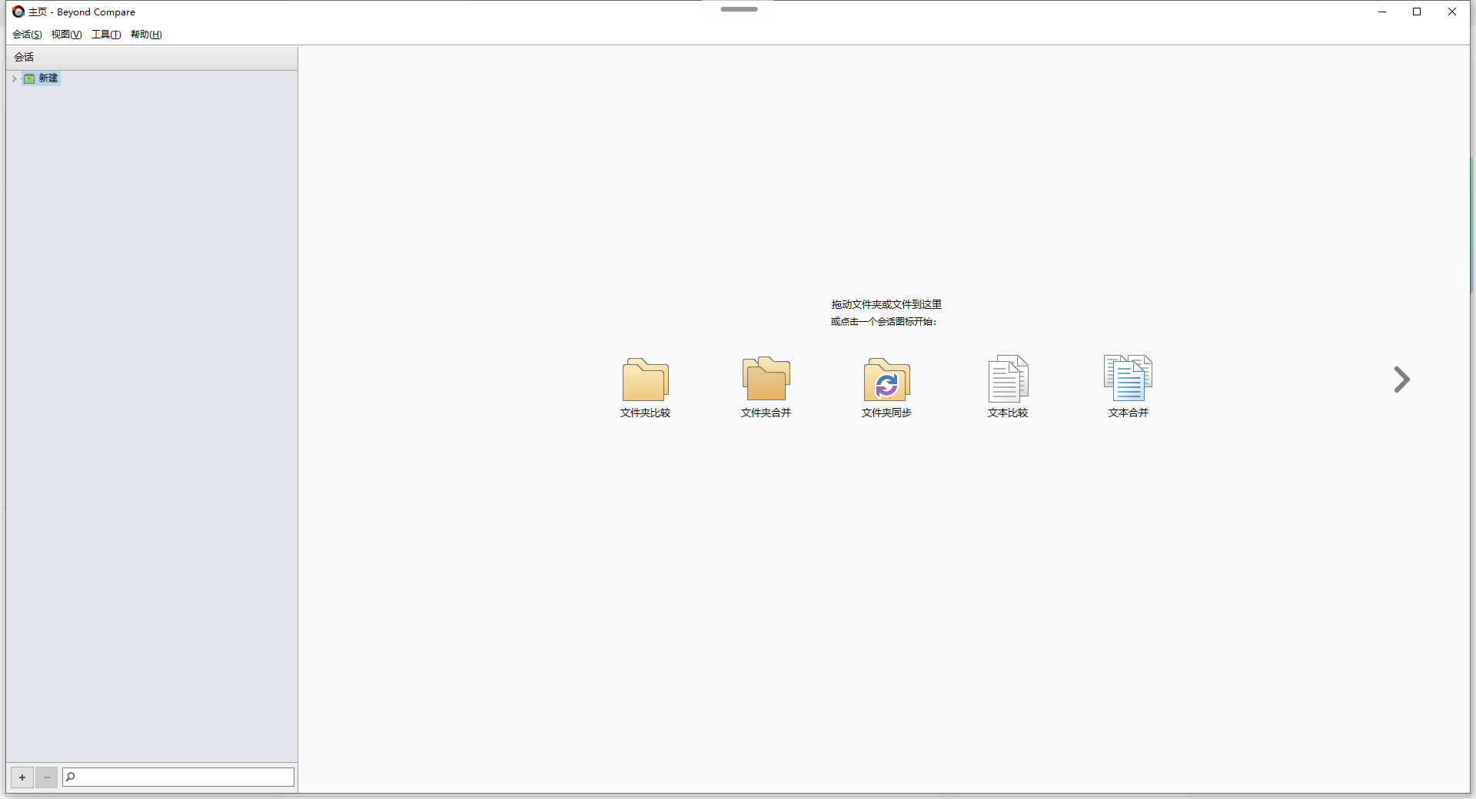Add a new session with plus button

coord(22,777)
